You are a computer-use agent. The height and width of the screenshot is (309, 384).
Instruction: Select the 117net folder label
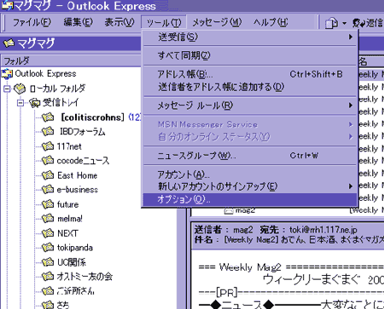(x=69, y=146)
